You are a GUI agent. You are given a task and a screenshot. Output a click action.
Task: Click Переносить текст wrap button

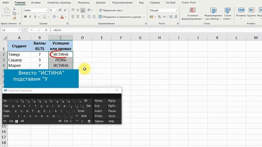[111, 10]
